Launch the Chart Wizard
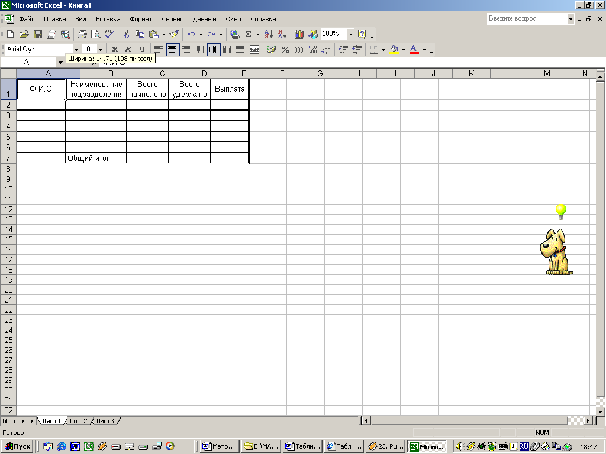Image resolution: width=606 pixels, height=454 pixels. 299,34
